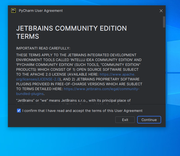Click the 'bundled-plugins' link text
180x156 pixels.
tap(30, 94)
